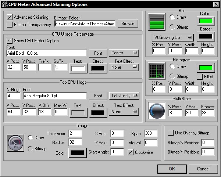This screenshot has width=221, height=177.
Task: Select the Bar Bitmap radio button
Action: [x=172, y=27]
